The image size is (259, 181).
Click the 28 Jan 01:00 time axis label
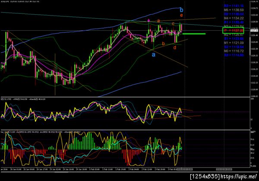click(x=16, y=170)
